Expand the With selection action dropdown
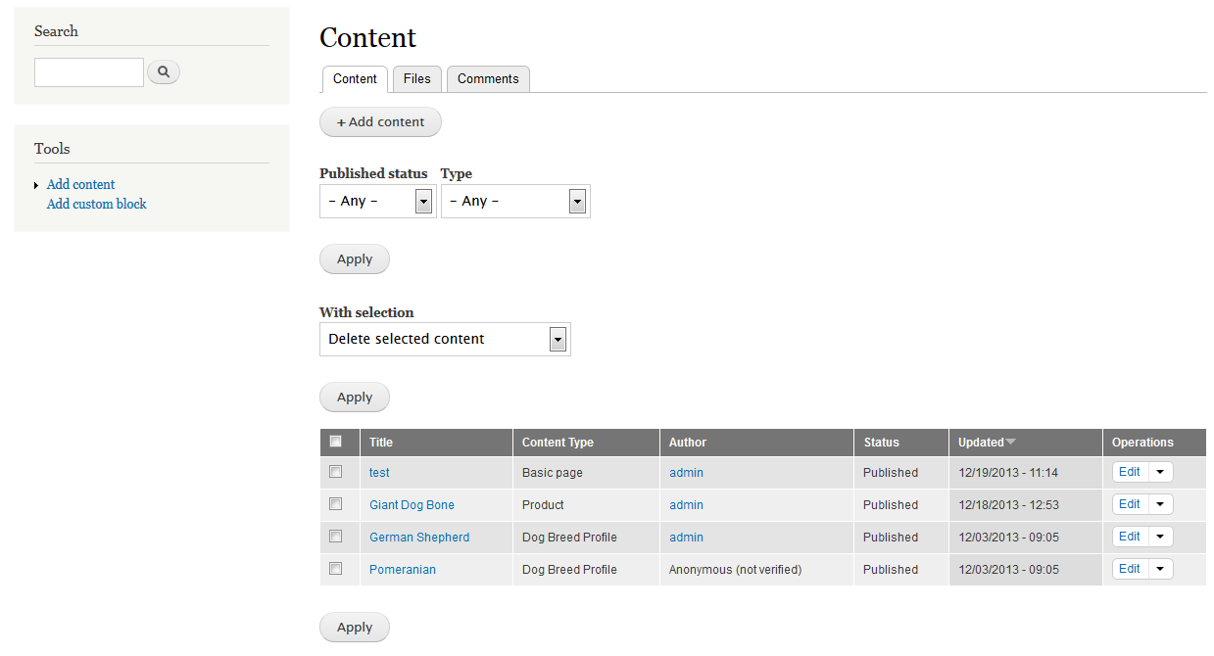Image resolution: width=1214 pixels, height=656 pixels. (x=445, y=339)
